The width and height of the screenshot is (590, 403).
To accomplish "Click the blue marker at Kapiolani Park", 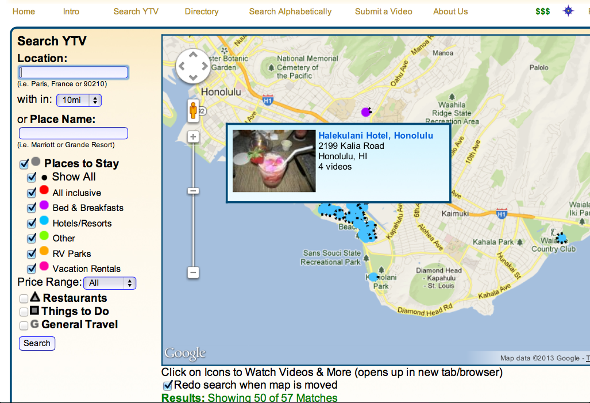I will tap(373, 277).
